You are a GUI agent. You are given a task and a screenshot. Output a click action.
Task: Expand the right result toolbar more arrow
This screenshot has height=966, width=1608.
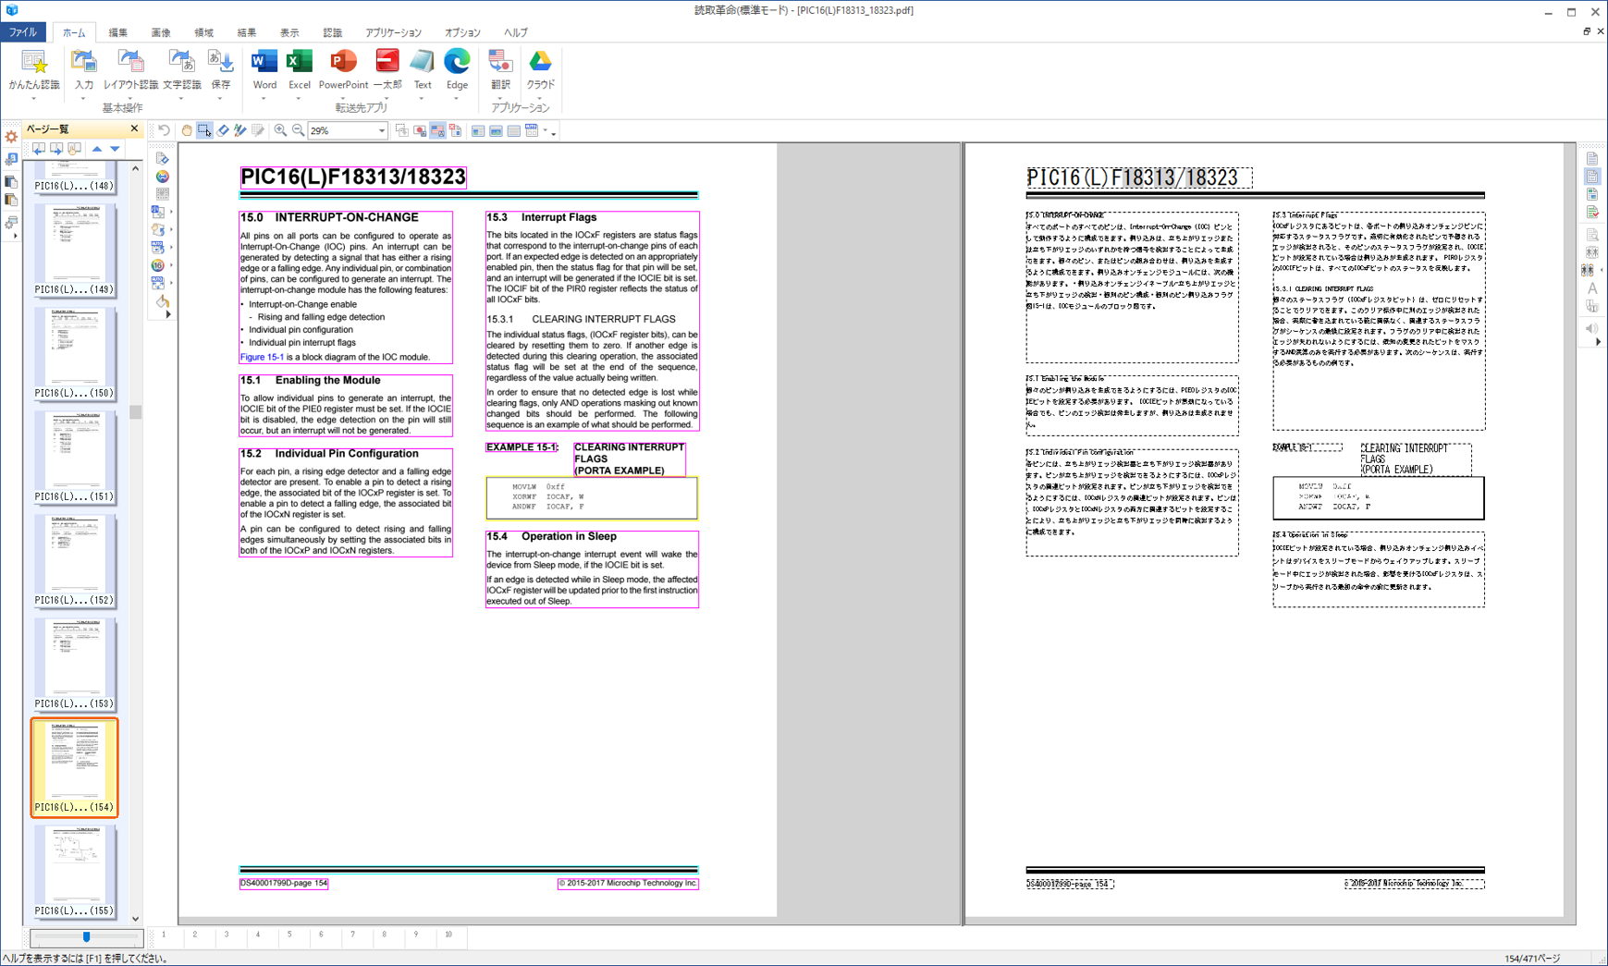click(1598, 342)
